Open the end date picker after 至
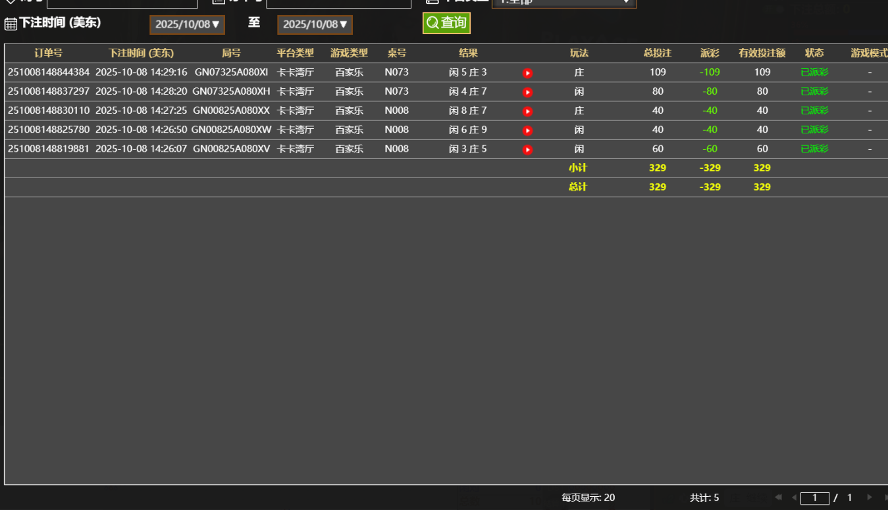The height and width of the screenshot is (510, 888). tap(315, 24)
